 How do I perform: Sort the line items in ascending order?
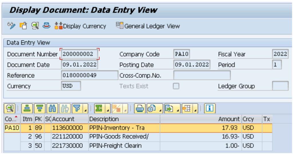27,108
